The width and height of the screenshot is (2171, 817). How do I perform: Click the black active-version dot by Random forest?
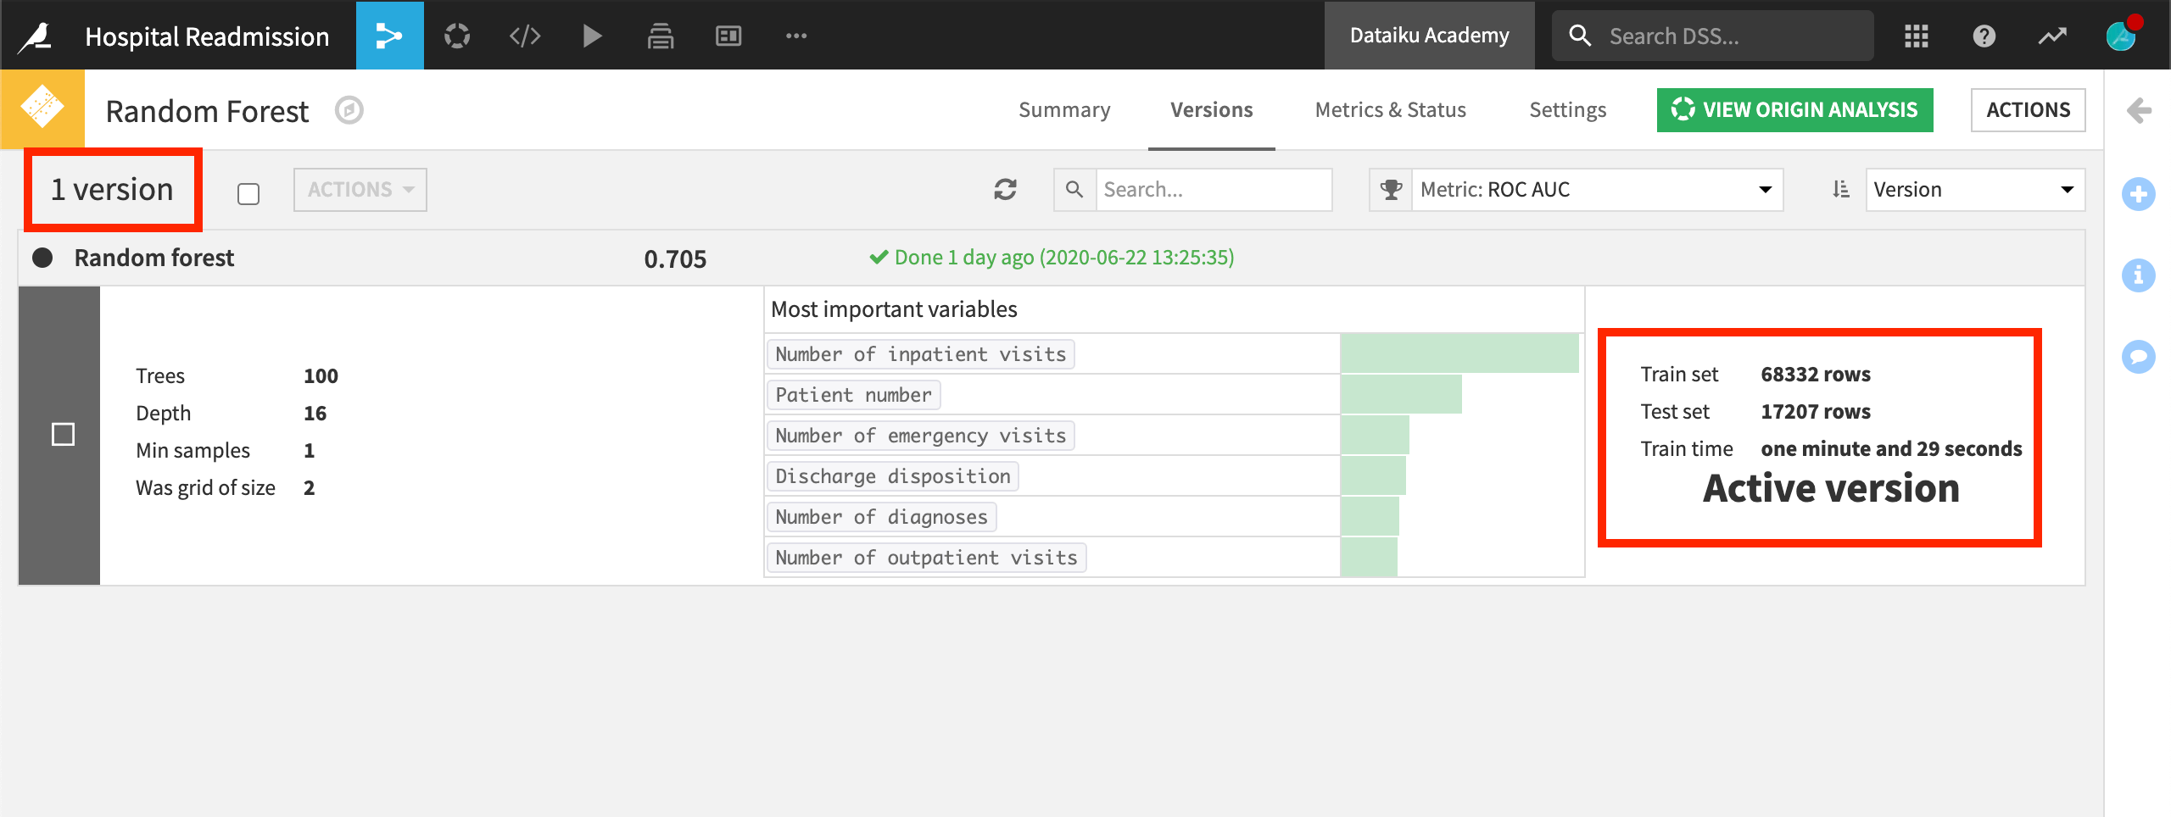coord(42,258)
